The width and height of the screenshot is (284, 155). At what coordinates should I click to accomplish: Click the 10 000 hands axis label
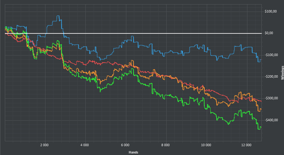pos(206,145)
